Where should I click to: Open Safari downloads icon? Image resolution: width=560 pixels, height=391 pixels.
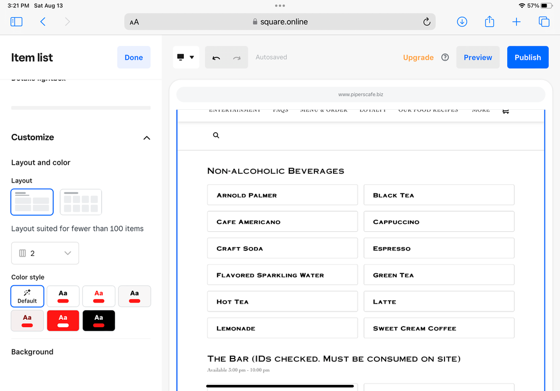[462, 22]
